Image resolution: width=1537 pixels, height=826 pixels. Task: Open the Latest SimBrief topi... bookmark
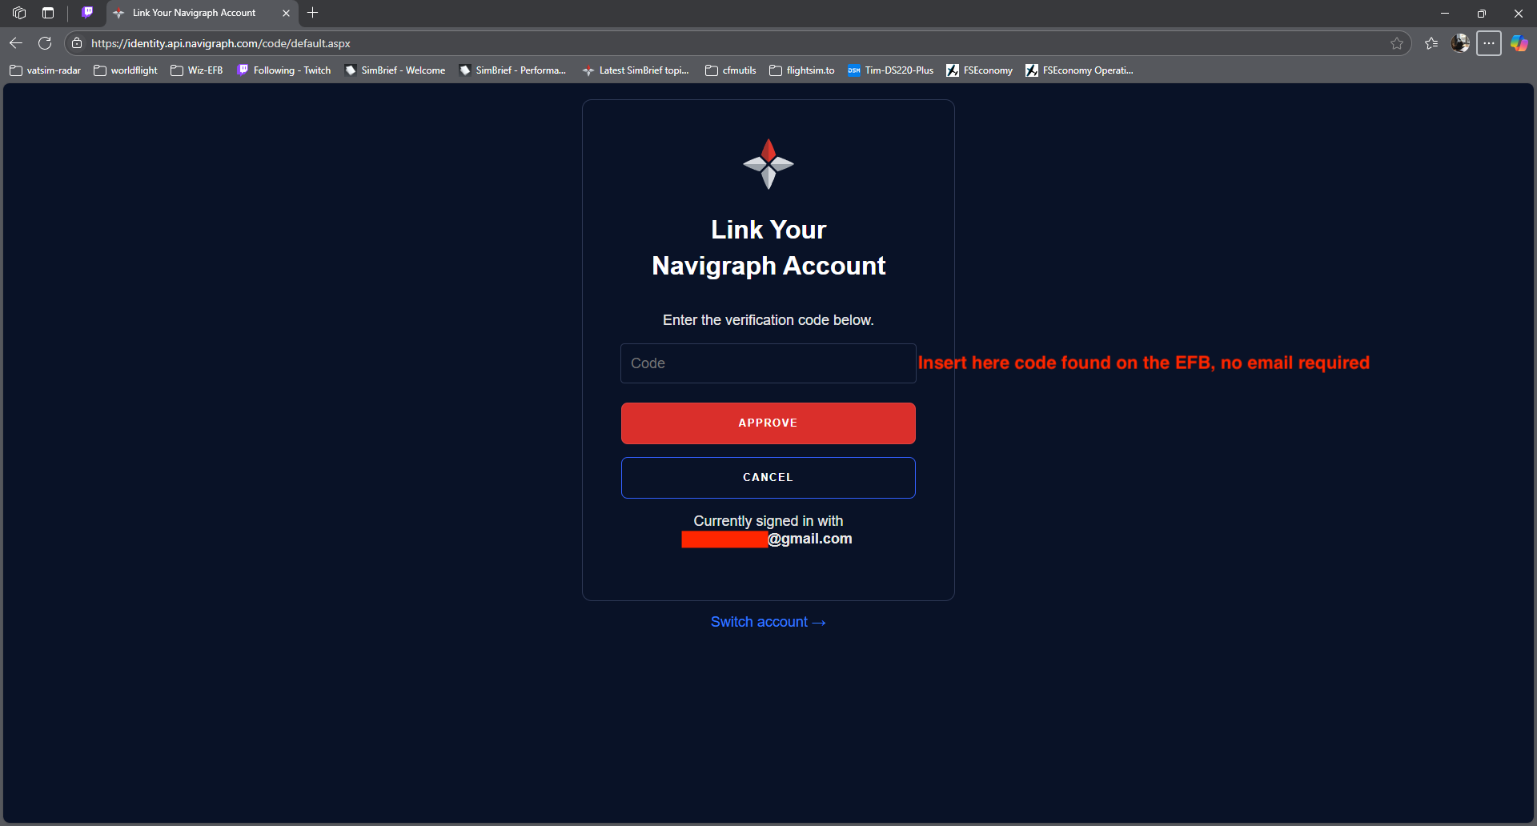click(x=636, y=70)
